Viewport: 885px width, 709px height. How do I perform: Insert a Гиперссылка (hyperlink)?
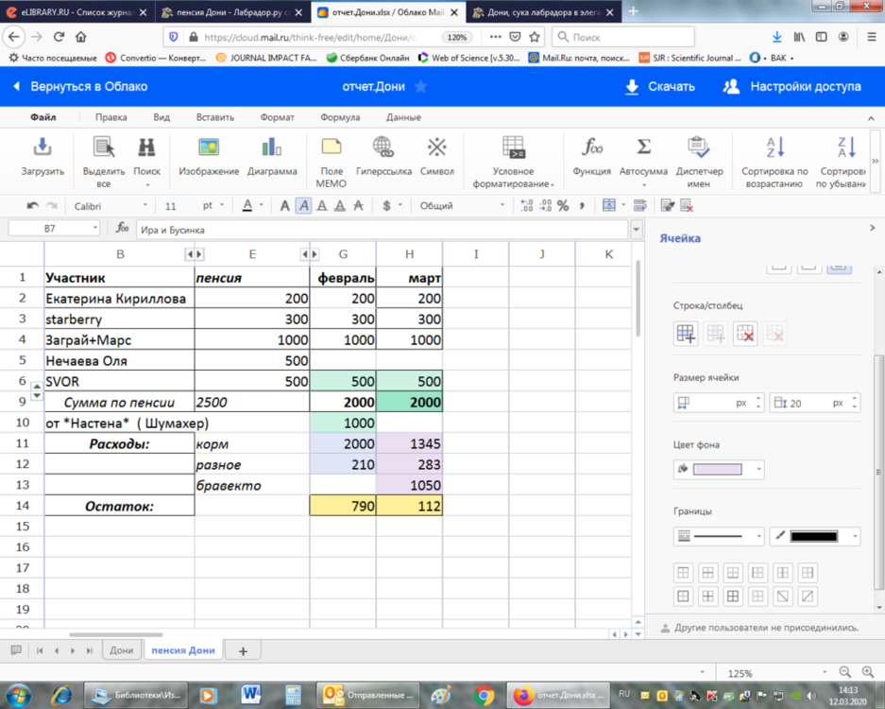[383, 148]
